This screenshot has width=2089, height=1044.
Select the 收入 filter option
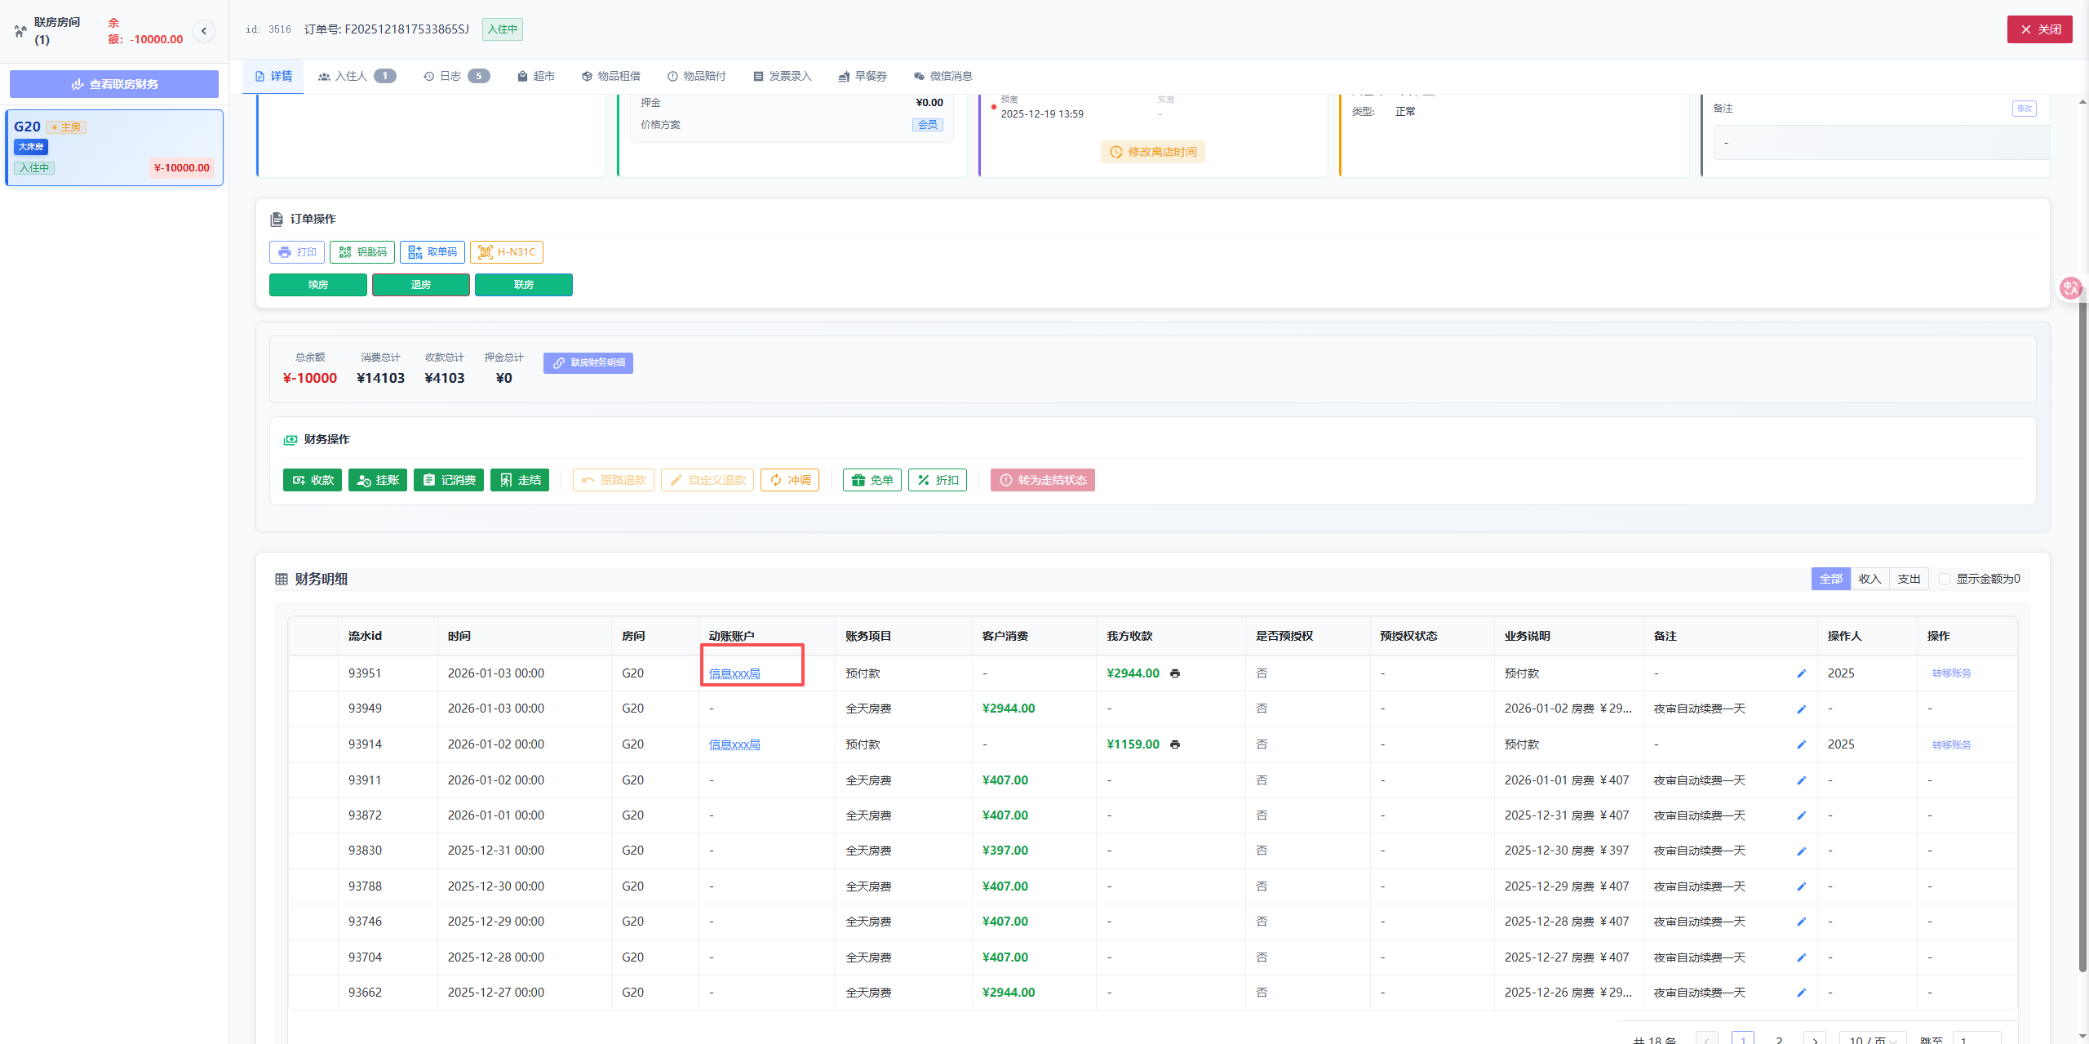click(1869, 579)
